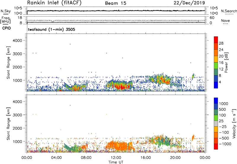237x164 pixels.
Task: Click the "Rankin Inlet (fitACF)" plot title
Action: [x=54, y=3]
